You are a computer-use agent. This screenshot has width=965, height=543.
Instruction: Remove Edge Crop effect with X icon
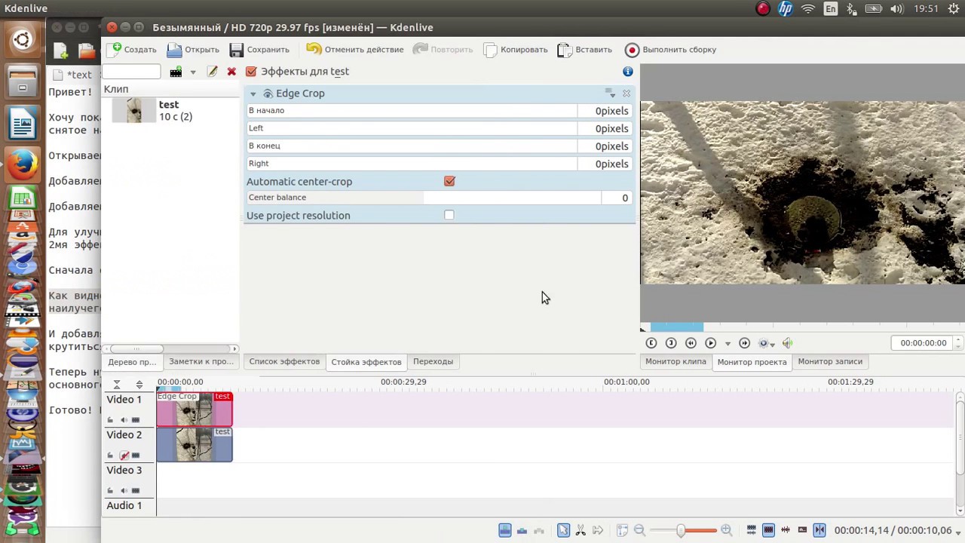[x=626, y=94]
